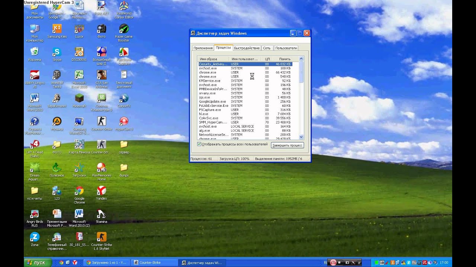Image resolution: width=476 pixels, height=267 pixels.
Task: Open the ABBYY Lingvo x5 shortcut
Action: 35,79
